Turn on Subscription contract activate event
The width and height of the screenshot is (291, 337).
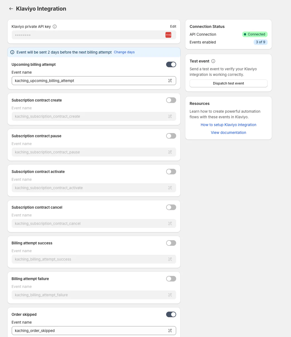tap(171, 172)
